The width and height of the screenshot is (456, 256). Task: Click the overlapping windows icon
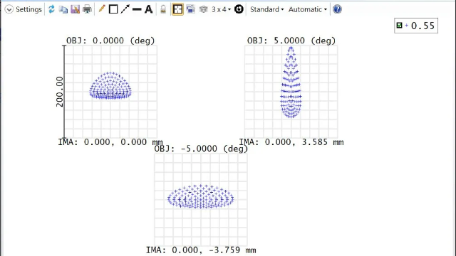[191, 9]
